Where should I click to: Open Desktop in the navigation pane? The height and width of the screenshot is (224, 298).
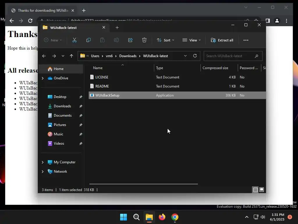pyautogui.click(x=61, y=97)
